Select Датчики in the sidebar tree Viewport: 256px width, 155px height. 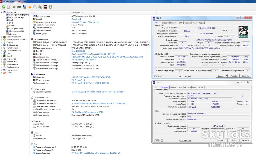[13, 34]
